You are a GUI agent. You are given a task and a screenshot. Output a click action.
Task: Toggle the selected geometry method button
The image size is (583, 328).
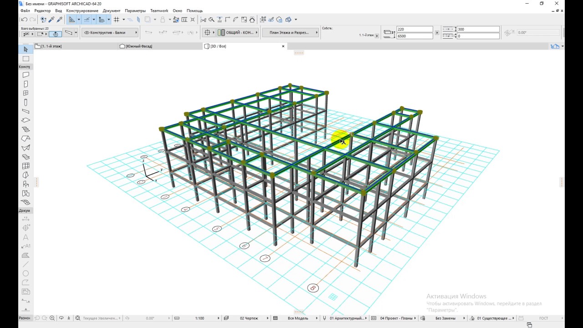click(x=55, y=34)
